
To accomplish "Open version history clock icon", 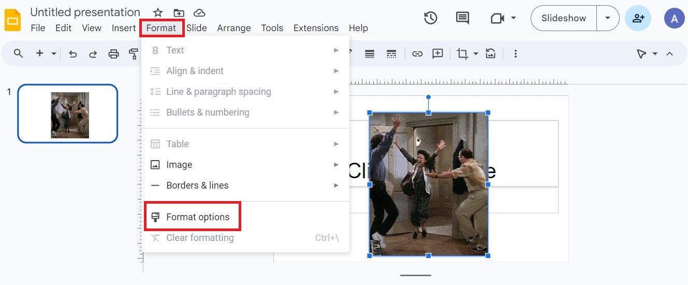I will (431, 18).
